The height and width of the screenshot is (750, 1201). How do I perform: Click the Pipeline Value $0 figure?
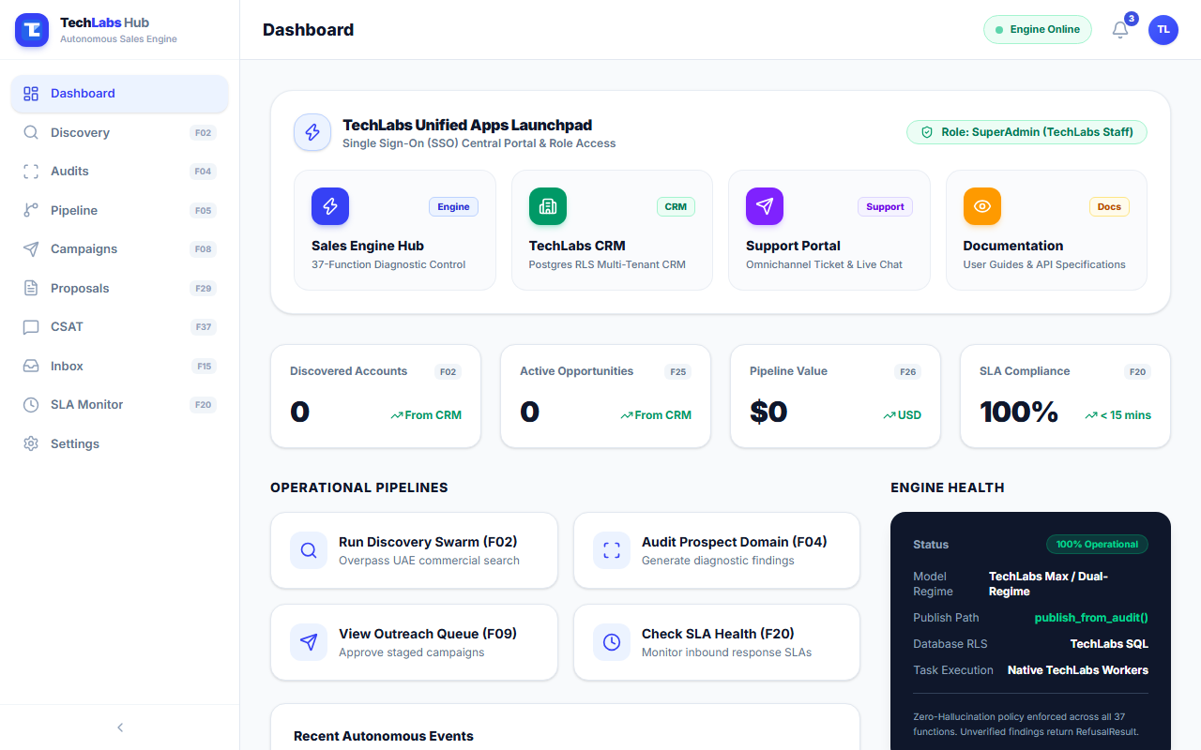coord(768,412)
